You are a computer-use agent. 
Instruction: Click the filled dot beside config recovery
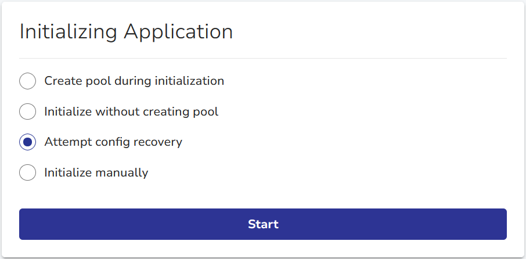click(x=28, y=142)
